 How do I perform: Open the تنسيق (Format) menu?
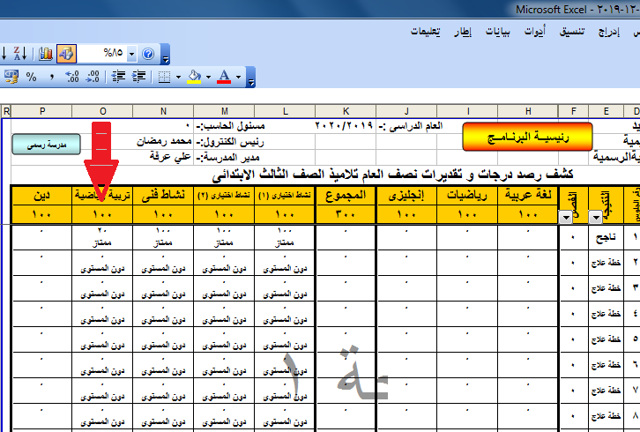click(x=573, y=32)
